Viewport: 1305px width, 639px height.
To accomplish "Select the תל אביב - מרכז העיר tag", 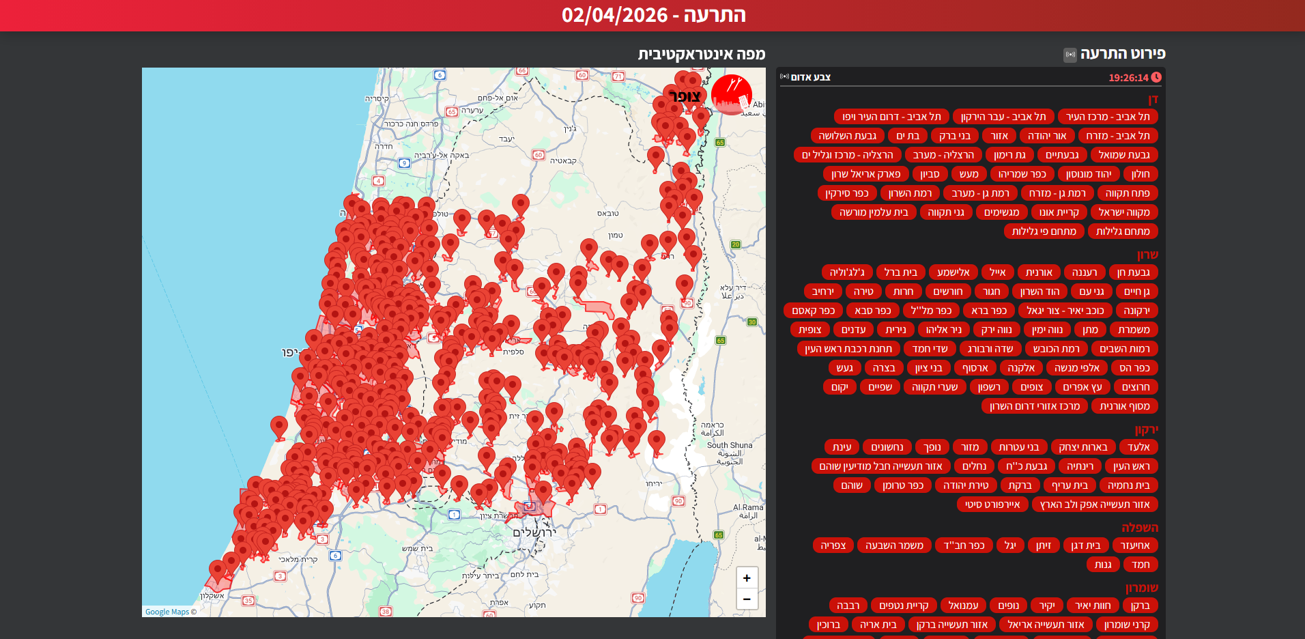I will tap(1108, 117).
